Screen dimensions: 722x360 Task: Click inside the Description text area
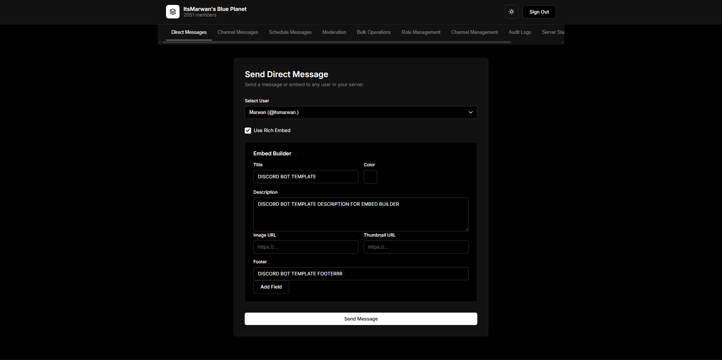(361, 214)
